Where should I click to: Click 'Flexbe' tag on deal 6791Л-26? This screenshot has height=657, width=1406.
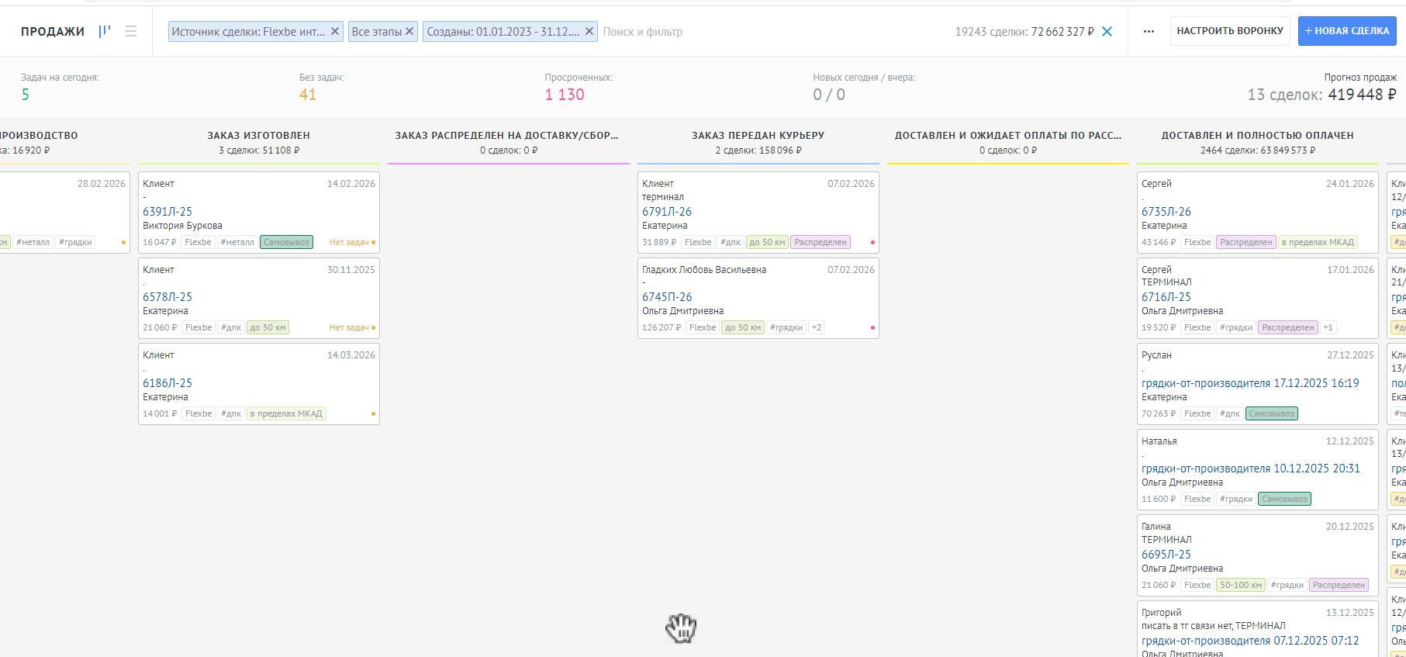698,242
